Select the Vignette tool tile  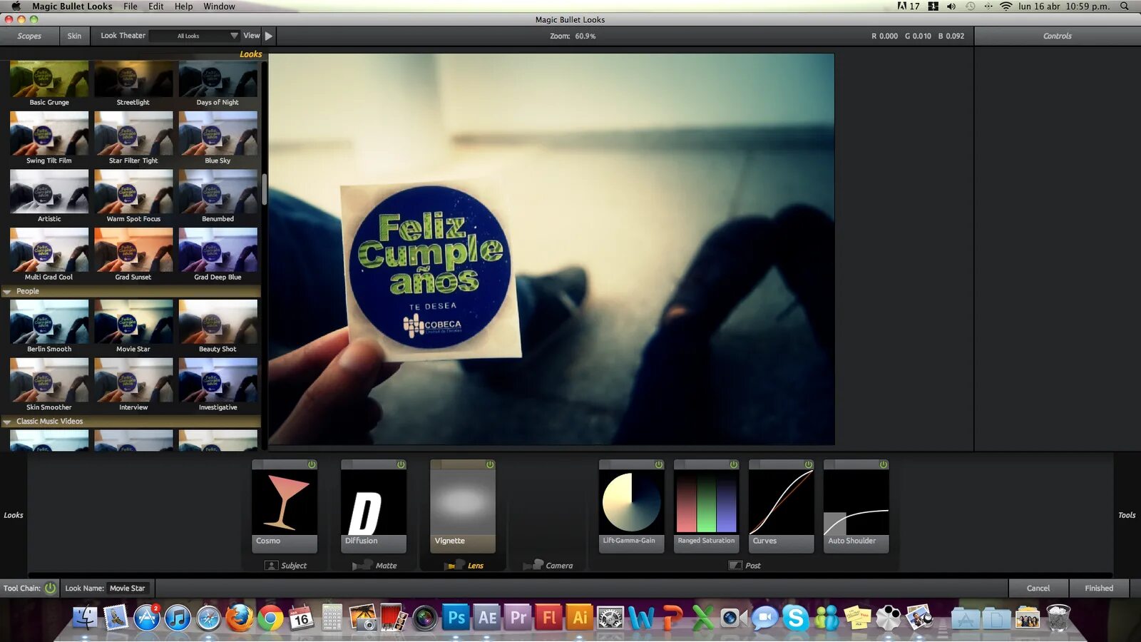pos(463,506)
